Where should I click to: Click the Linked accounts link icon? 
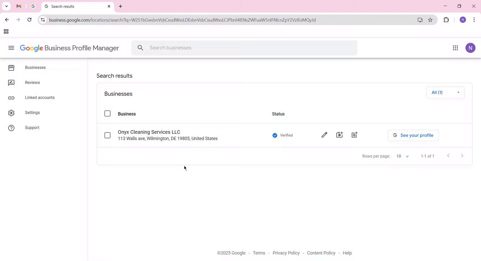point(11,98)
